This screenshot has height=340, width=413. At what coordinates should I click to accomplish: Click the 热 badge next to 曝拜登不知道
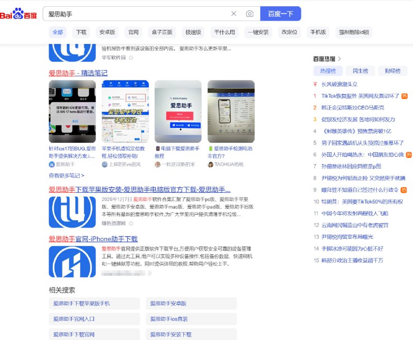tap(404, 190)
